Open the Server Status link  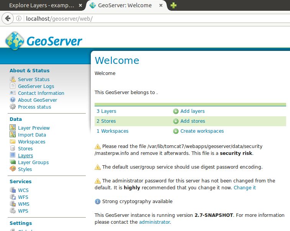pyautogui.click(x=34, y=79)
